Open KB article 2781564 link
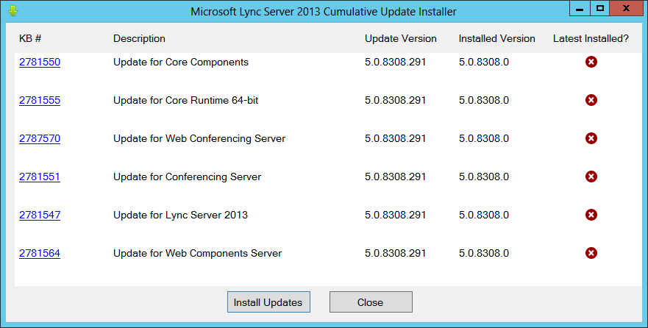The height and width of the screenshot is (328, 648). (40, 253)
